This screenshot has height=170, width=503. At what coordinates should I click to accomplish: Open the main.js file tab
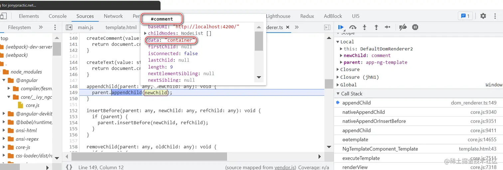(x=85, y=27)
